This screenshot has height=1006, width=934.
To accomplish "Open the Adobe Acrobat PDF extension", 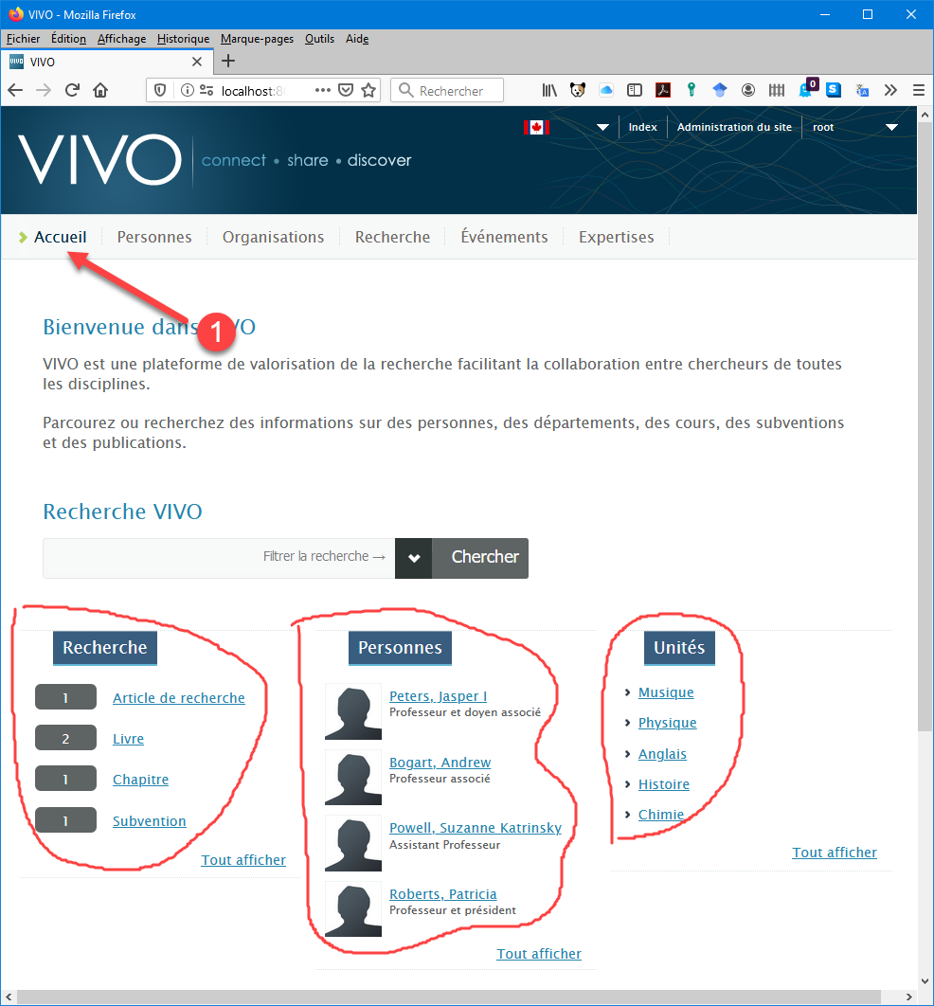I will tap(663, 90).
